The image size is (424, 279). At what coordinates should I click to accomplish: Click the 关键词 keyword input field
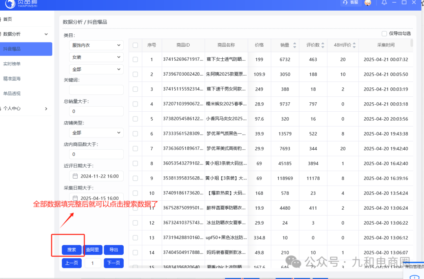(96, 90)
